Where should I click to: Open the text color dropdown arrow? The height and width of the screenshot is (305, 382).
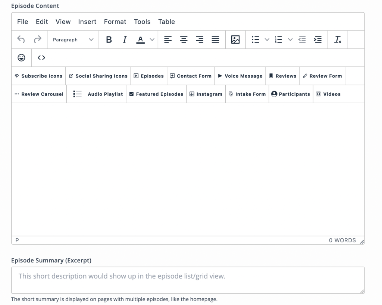tap(151, 39)
